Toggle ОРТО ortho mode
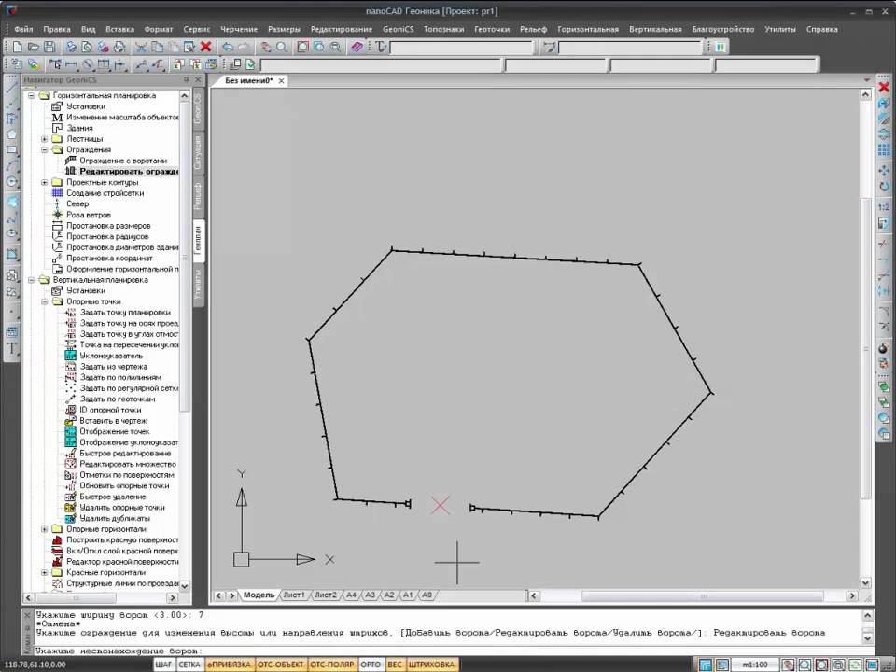 pyautogui.click(x=371, y=665)
